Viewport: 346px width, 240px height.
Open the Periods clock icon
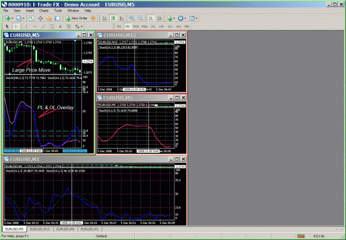click(180, 18)
